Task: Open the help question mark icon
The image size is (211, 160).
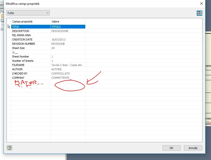Action: tap(9, 148)
